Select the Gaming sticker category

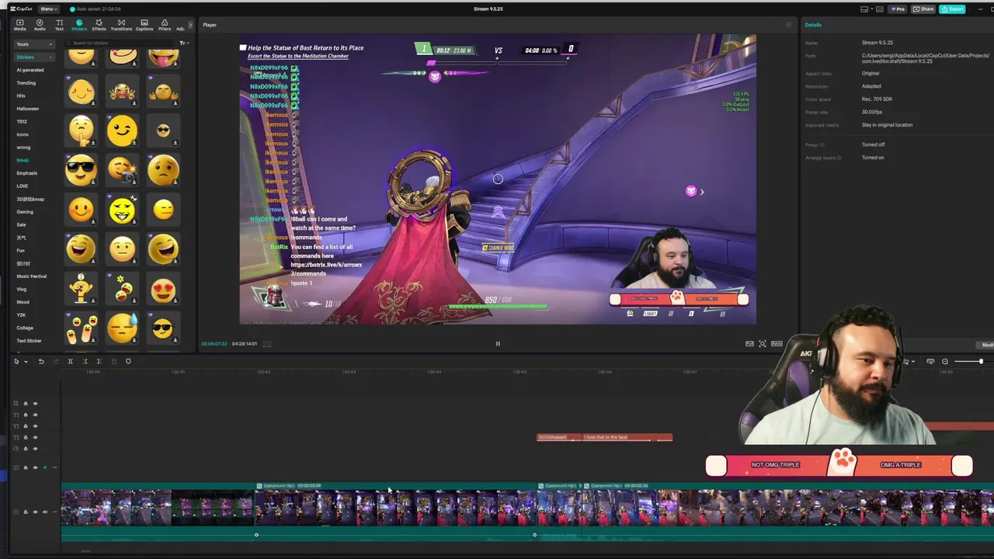(x=25, y=212)
